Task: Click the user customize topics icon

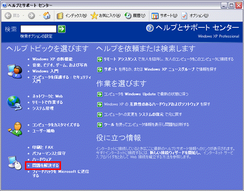Action: click(15, 129)
